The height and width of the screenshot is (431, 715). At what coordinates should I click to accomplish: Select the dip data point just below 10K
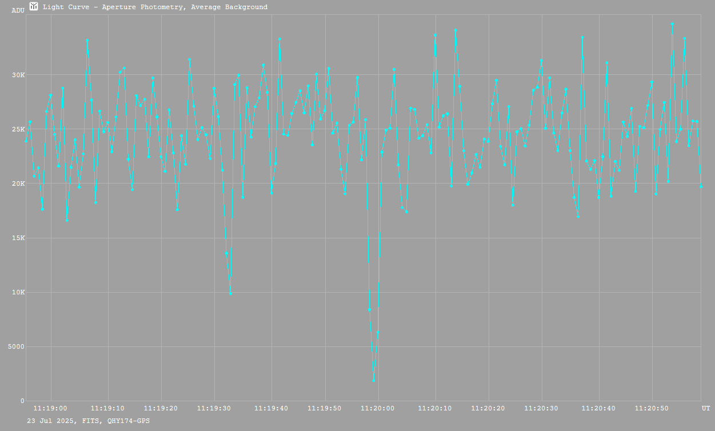230,293
